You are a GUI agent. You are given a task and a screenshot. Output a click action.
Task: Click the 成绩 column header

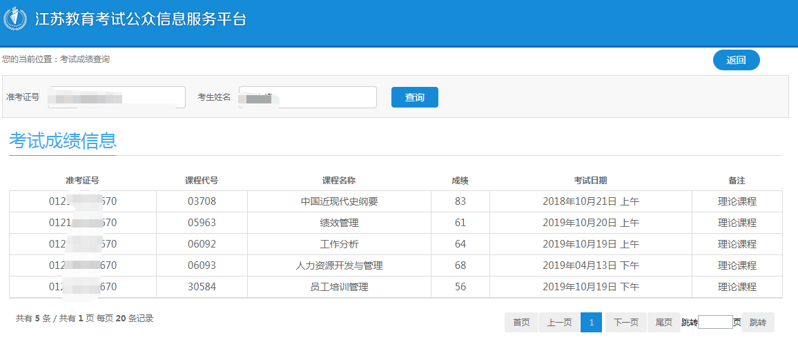click(x=460, y=181)
